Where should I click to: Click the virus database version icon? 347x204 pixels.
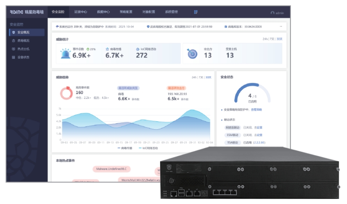[226, 27]
